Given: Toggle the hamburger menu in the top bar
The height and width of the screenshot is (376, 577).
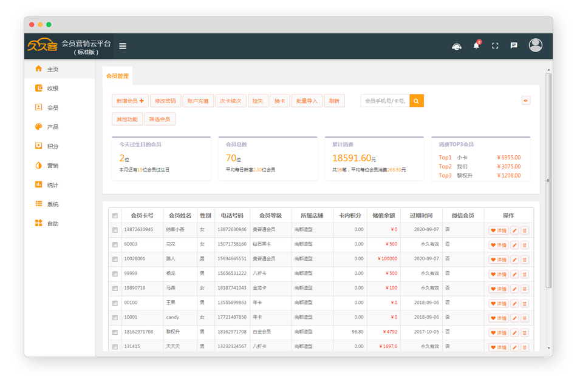Looking at the screenshot, I should pos(123,46).
